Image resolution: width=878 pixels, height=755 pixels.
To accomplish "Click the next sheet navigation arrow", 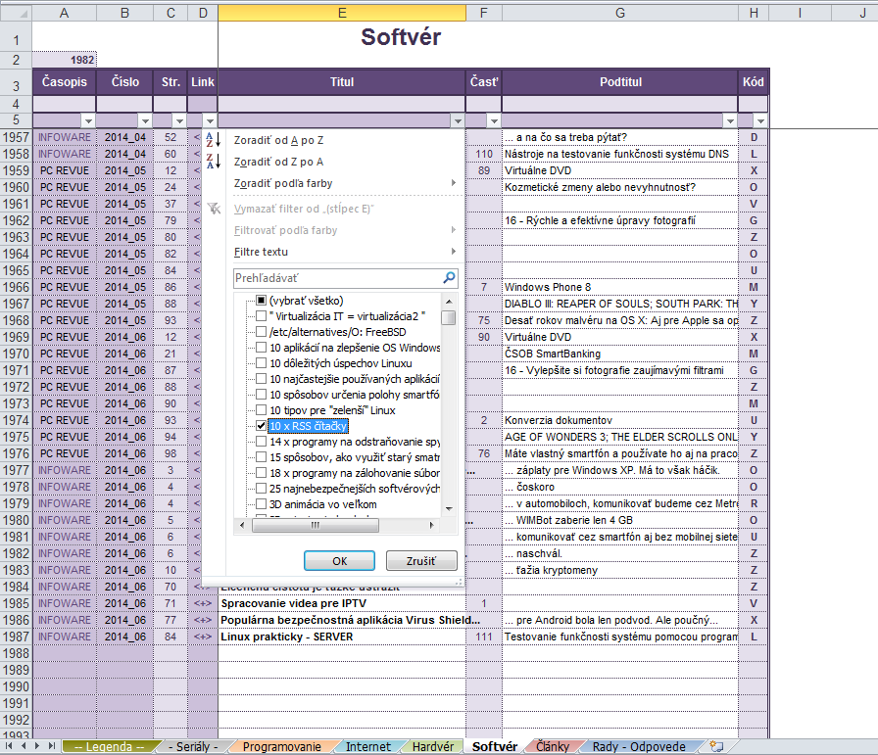I will (37, 746).
